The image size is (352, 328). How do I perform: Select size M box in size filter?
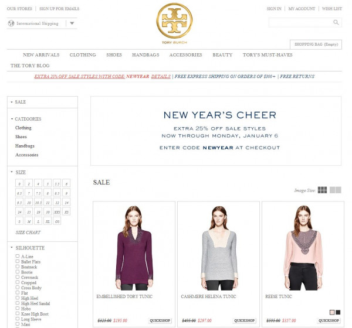[29, 221]
